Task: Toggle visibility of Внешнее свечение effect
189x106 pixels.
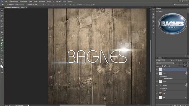Action: [163, 78]
